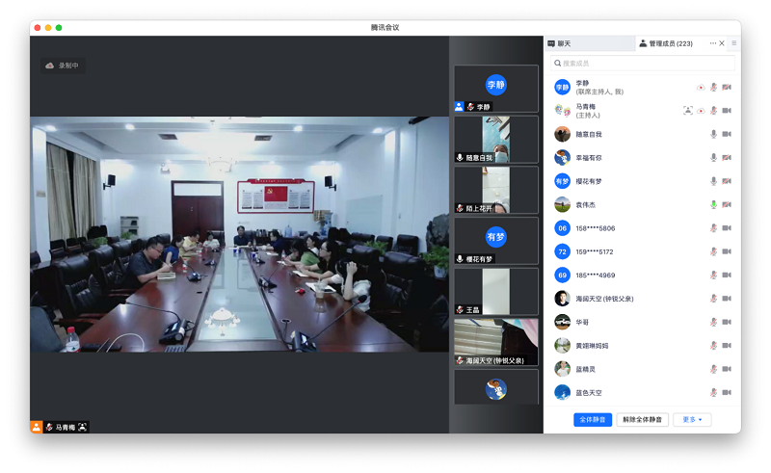This screenshot has width=771, height=473.
Task: Click the camera icon for 蓝精灵
Action: coord(727,369)
